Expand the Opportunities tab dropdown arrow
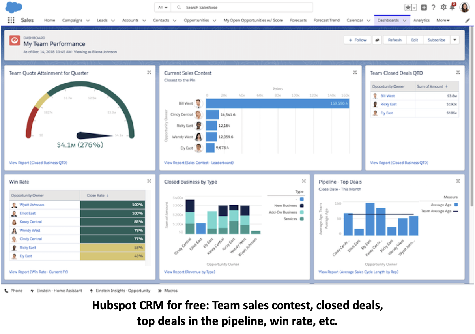This screenshot has width=475, height=334. point(214,21)
